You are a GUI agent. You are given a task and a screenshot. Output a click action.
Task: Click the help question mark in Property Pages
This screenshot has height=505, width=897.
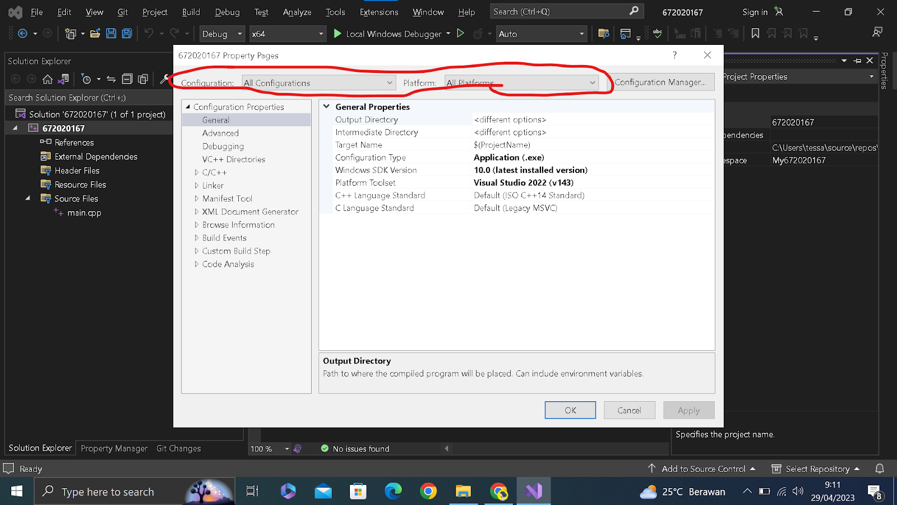click(674, 55)
